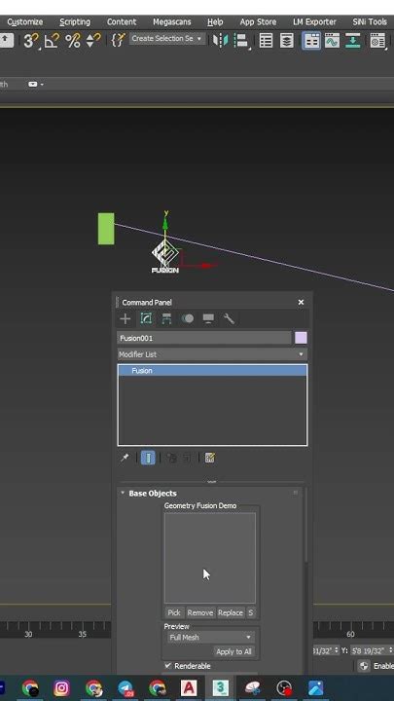Open the Modifier List dropdown

(212, 354)
